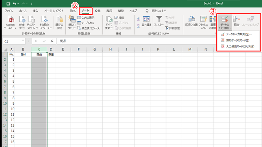Select column B header
Image resolution: width=262 pixels, height=147 pixels.
[23, 49]
